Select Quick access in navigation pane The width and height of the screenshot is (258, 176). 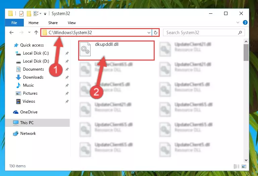[32, 45]
